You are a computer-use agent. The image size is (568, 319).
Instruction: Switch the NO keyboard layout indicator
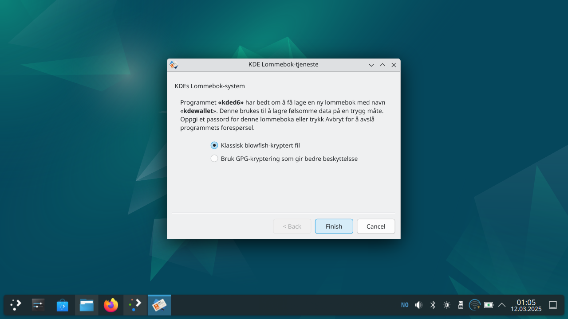(405, 305)
